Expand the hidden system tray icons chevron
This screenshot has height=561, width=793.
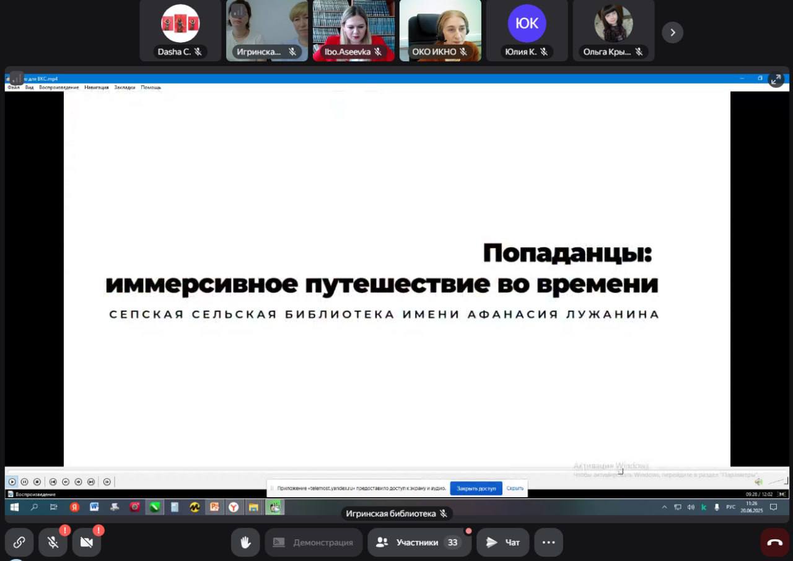point(665,507)
